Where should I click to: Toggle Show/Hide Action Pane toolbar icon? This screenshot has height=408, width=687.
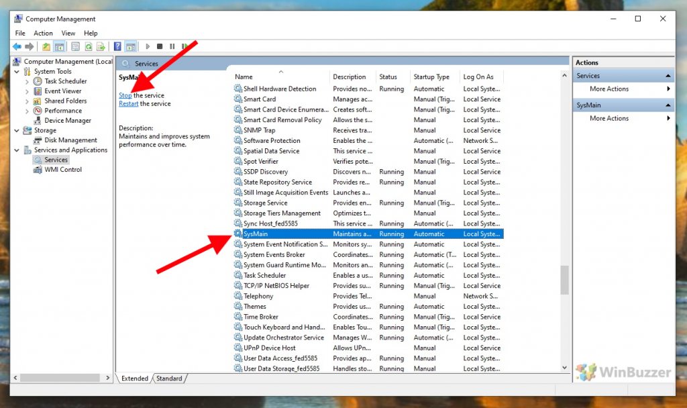pos(131,46)
